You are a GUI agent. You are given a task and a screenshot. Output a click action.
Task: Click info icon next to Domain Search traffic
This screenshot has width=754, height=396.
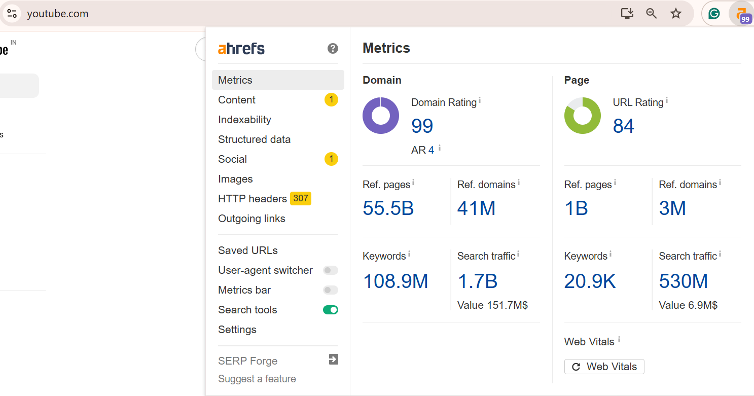point(518,254)
